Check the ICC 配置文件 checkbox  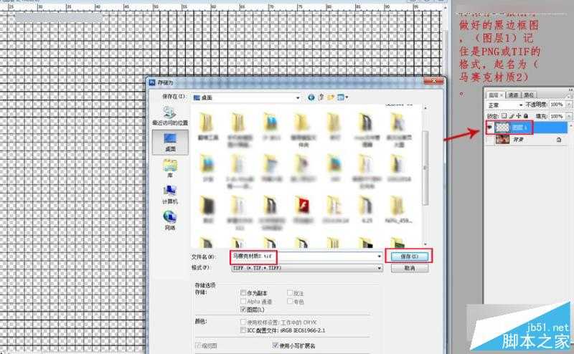pyautogui.click(x=243, y=330)
